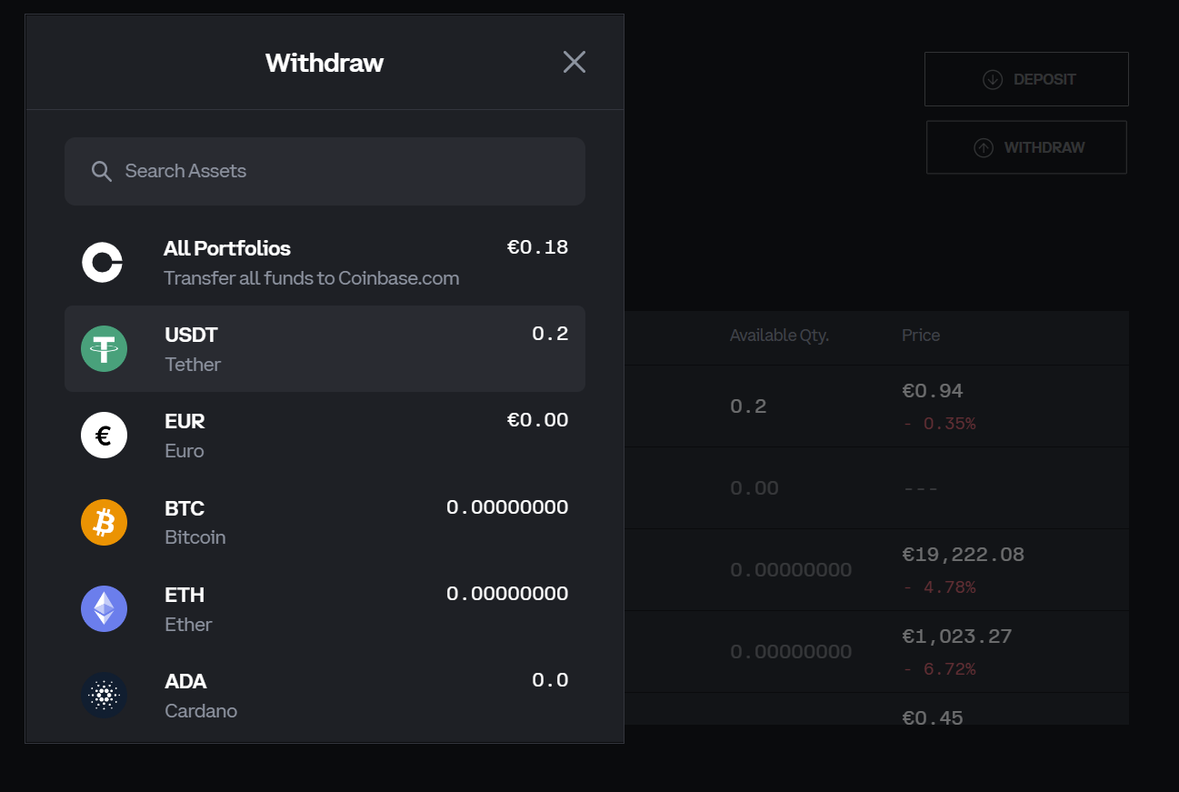The height and width of the screenshot is (792, 1179).
Task: Choose the ETH Ether asset row
Action: coord(325,608)
